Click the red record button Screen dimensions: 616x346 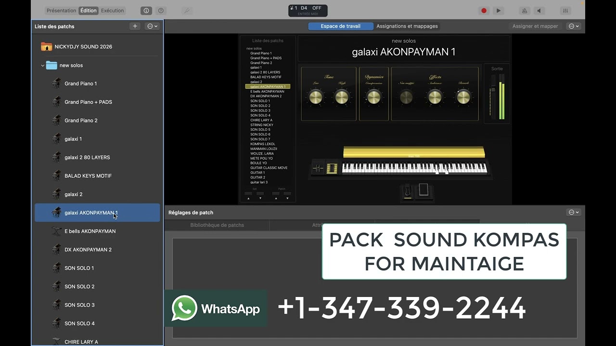click(484, 11)
